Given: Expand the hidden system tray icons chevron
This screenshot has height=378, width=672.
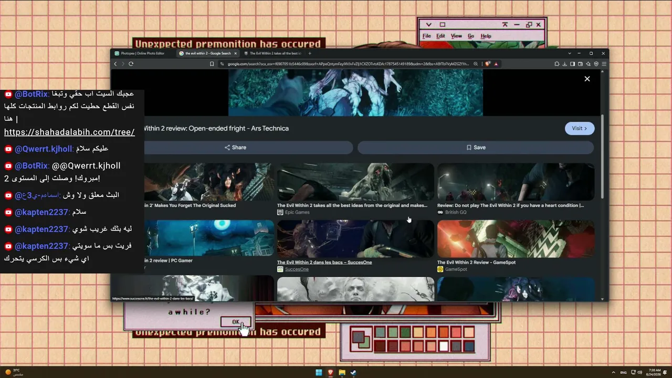Looking at the screenshot, I should (613, 373).
